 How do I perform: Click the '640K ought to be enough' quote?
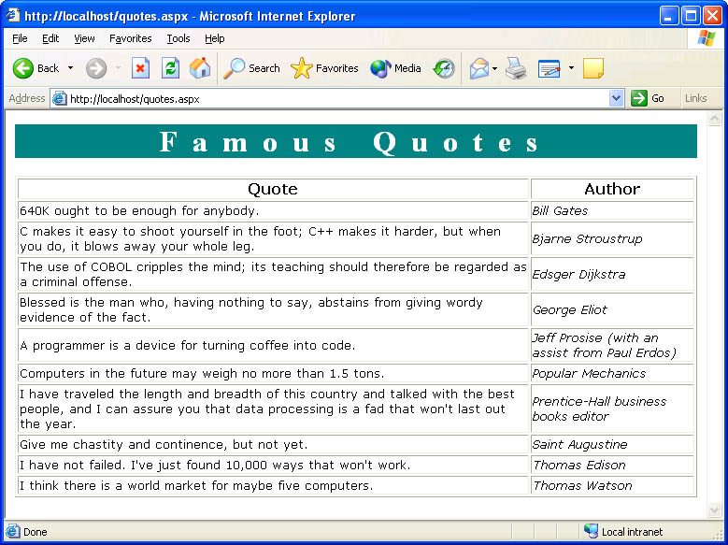point(139,211)
